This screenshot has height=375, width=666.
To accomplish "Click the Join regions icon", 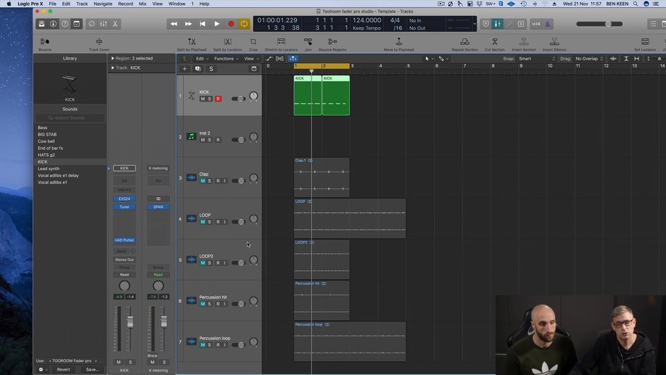I will tap(308, 42).
